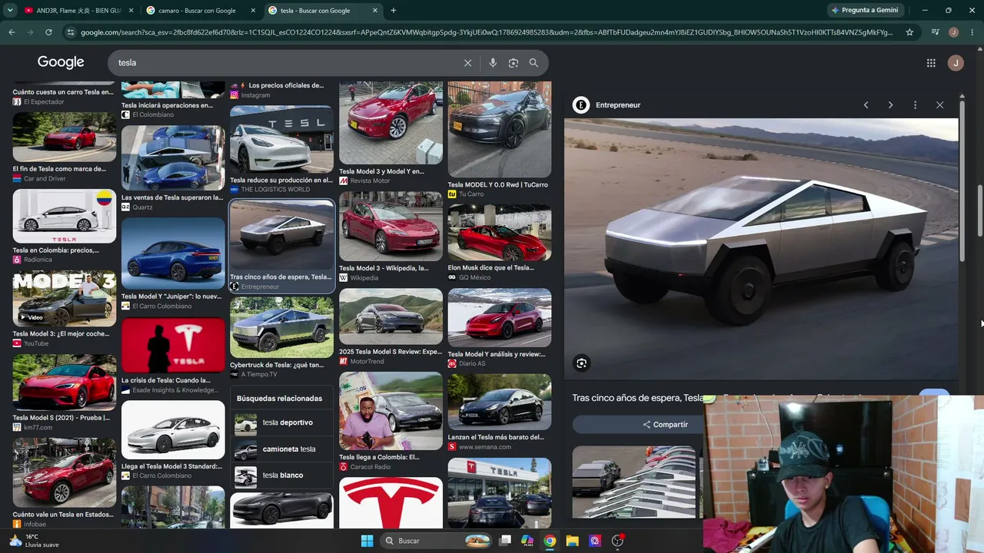Select related search 'tesla blanco'
This screenshot has width=984, height=553.
tap(281, 475)
